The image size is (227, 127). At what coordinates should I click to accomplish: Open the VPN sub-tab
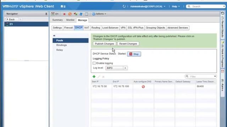[123, 28]
